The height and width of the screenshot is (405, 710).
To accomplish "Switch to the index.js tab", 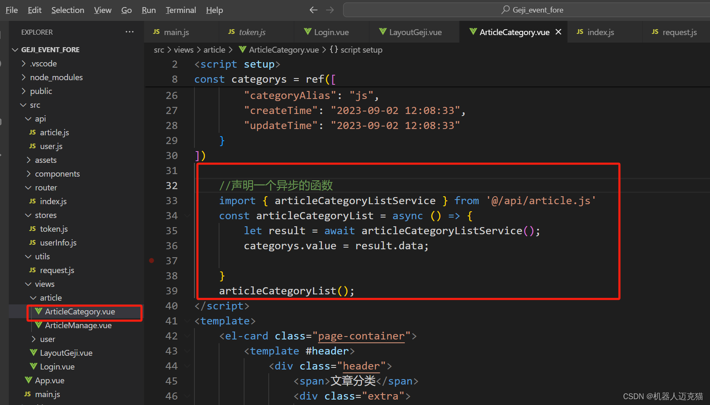I will [600, 32].
